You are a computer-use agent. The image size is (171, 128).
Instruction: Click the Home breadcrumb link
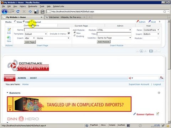25,84
